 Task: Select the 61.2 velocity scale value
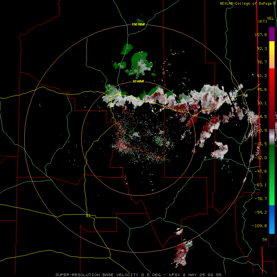[x=262, y=76]
